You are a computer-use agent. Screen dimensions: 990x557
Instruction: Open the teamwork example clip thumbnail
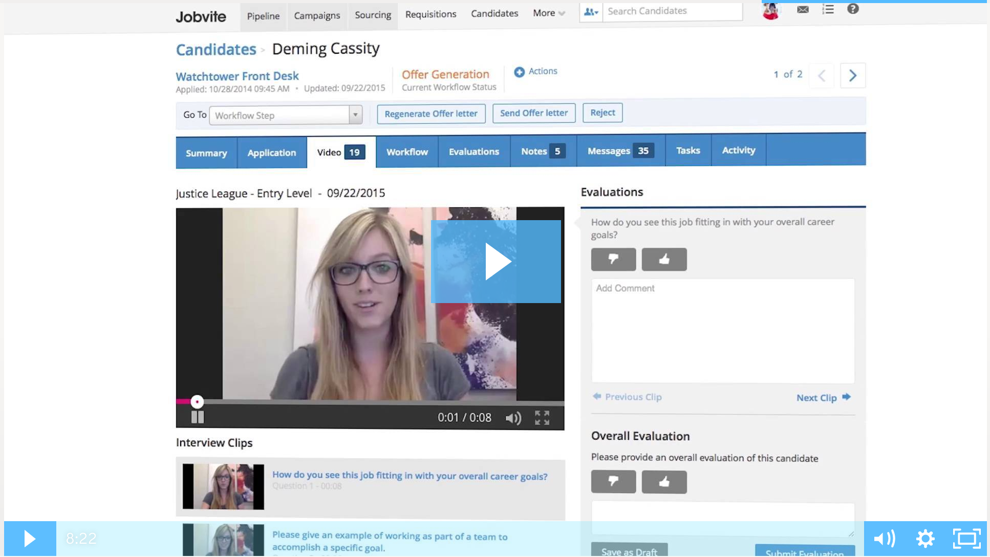[223, 540]
